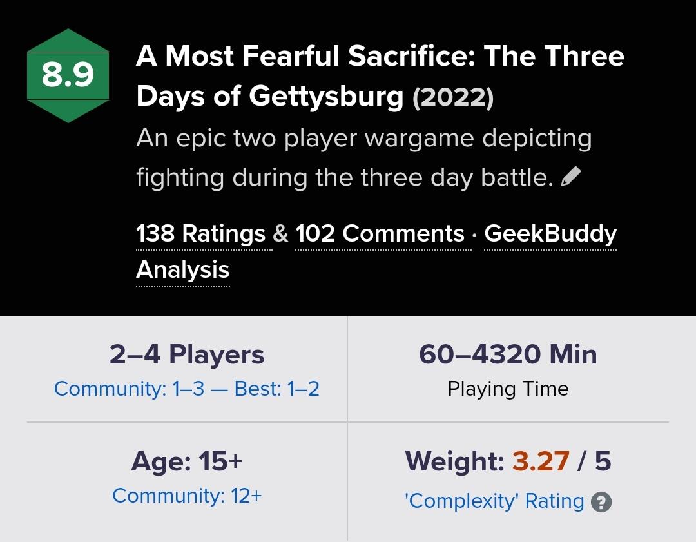Click the (2022) release year
This screenshot has height=542, width=696.
pyautogui.click(x=453, y=97)
